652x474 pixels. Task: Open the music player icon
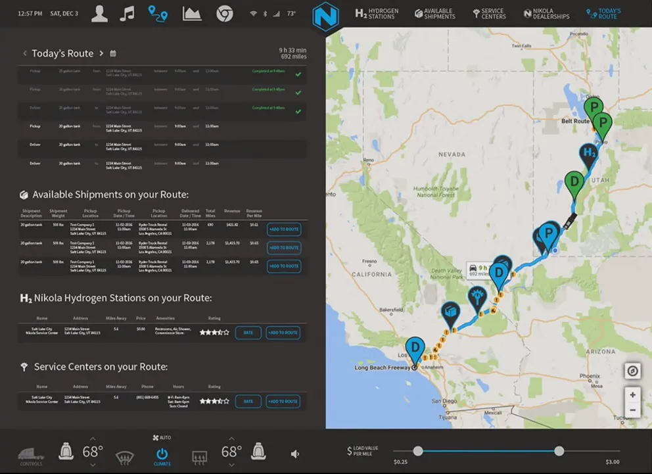[x=128, y=13]
